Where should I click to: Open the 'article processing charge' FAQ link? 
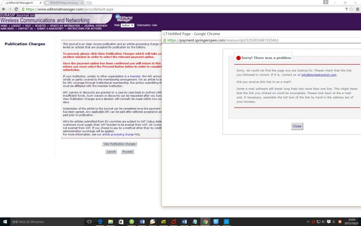pos(118,134)
